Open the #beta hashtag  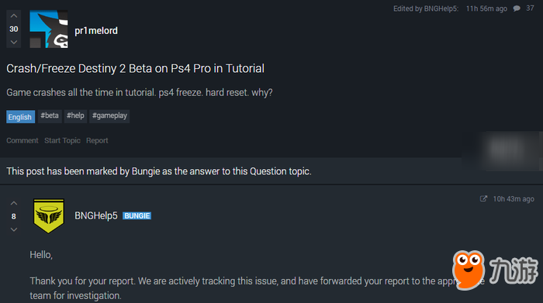[50, 116]
